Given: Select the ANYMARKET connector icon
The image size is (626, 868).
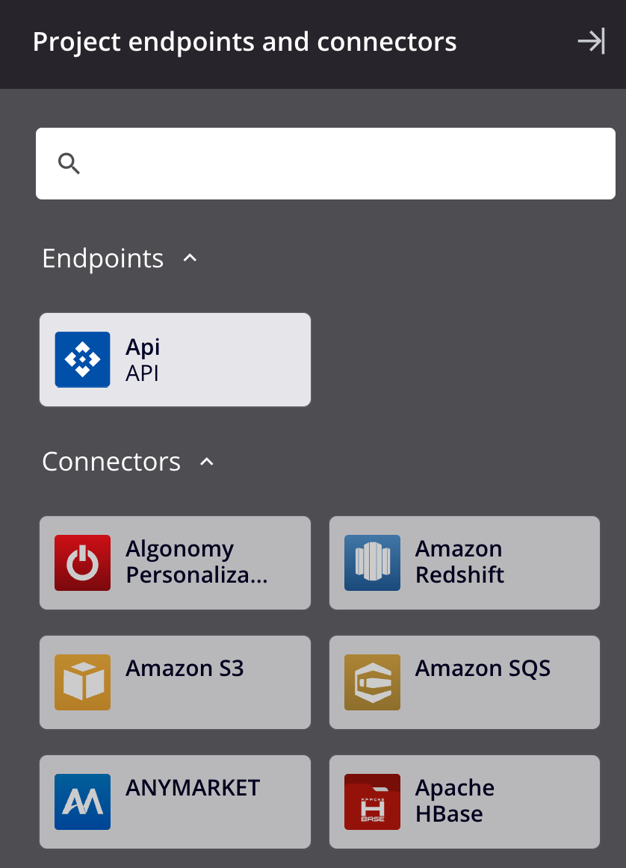Looking at the screenshot, I should click(x=82, y=802).
